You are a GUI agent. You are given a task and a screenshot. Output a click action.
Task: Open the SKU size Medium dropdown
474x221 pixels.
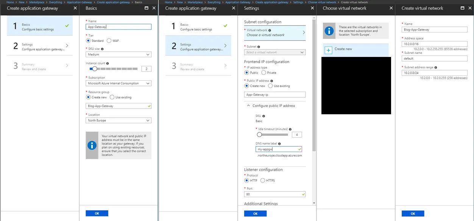(119, 54)
